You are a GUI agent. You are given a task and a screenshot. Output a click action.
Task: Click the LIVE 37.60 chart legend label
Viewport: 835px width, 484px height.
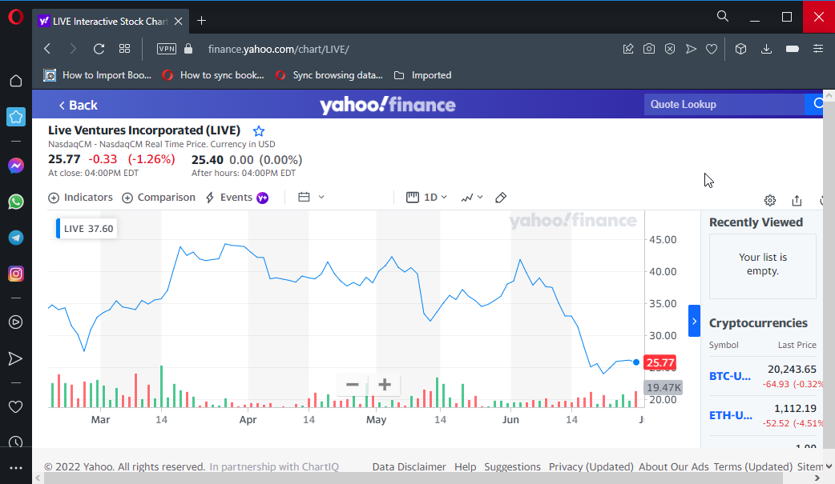(x=88, y=229)
